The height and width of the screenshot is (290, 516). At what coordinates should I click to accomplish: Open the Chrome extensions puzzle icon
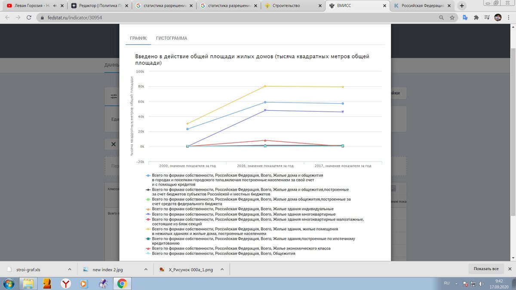[x=476, y=18]
